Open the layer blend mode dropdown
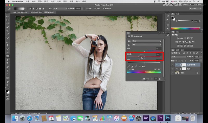The width and height of the screenshot is (208, 123). pos(179,57)
